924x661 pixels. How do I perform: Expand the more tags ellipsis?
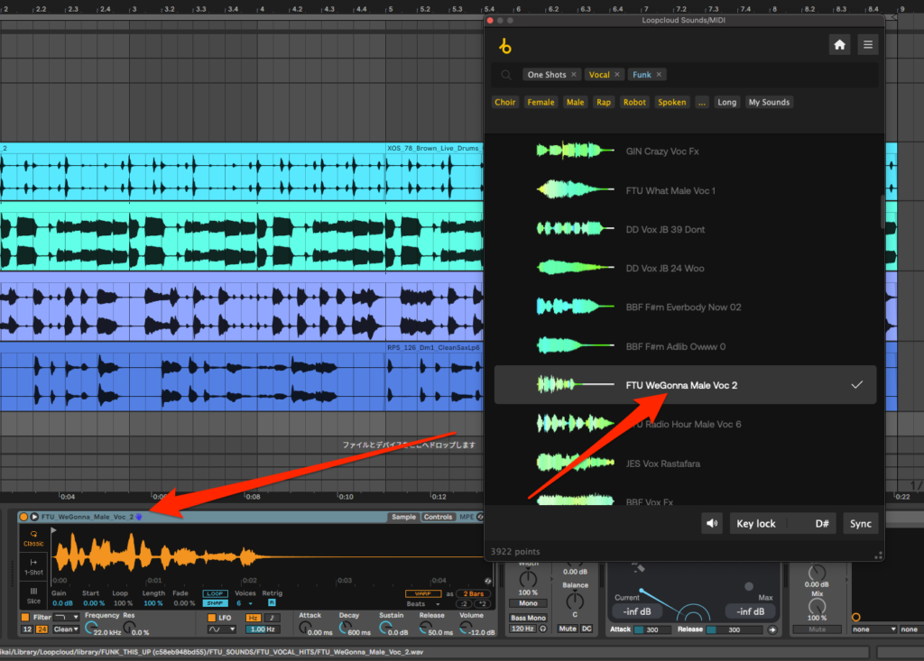[x=702, y=102]
